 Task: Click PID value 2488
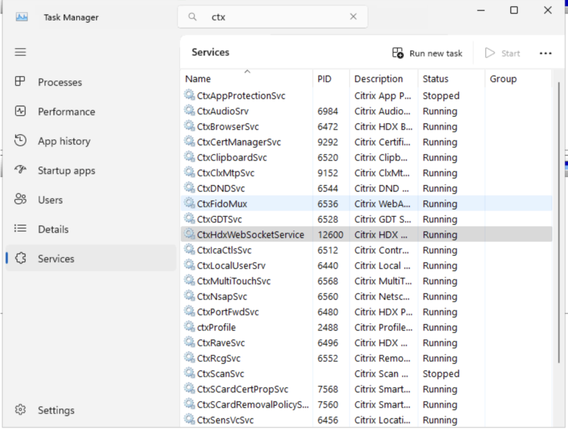(x=328, y=327)
